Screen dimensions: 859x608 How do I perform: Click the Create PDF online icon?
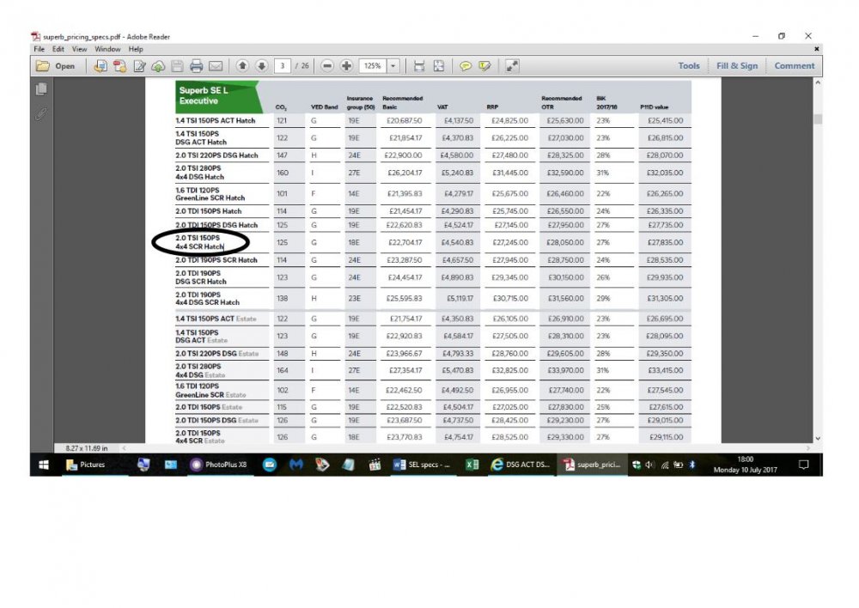[x=101, y=66]
